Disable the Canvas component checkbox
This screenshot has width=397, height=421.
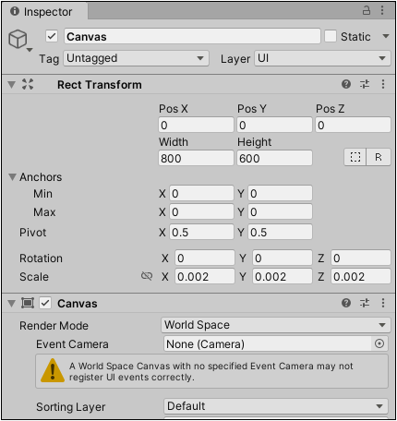pyautogui.click(x=45, y=303)
